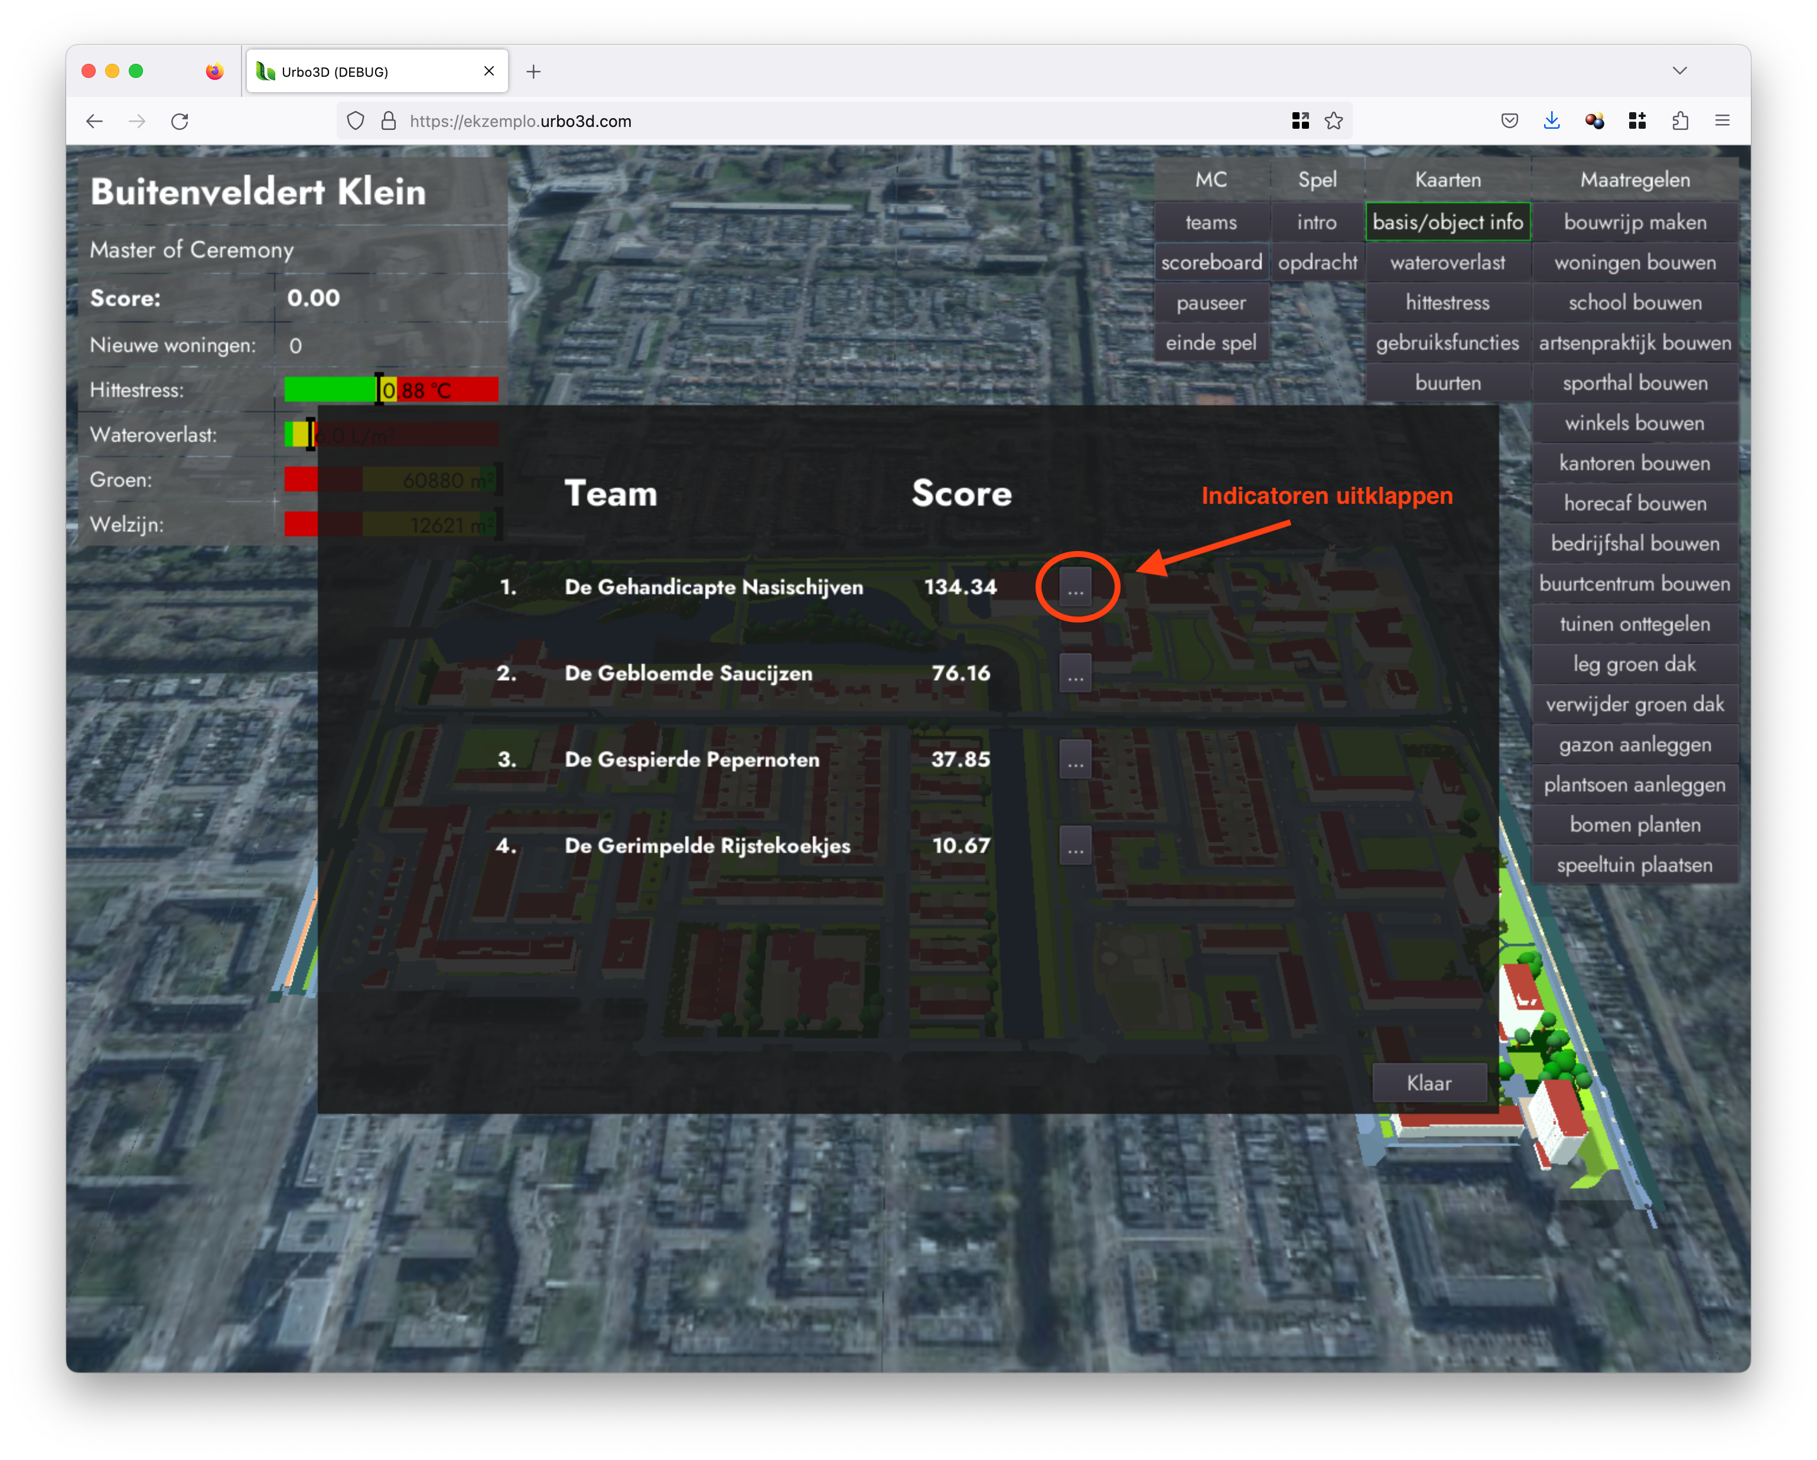Click the multicolor circles extension icon
Viewport: 1817px width, 1460px height.
pyautogui.click(x=1594, y=121)
